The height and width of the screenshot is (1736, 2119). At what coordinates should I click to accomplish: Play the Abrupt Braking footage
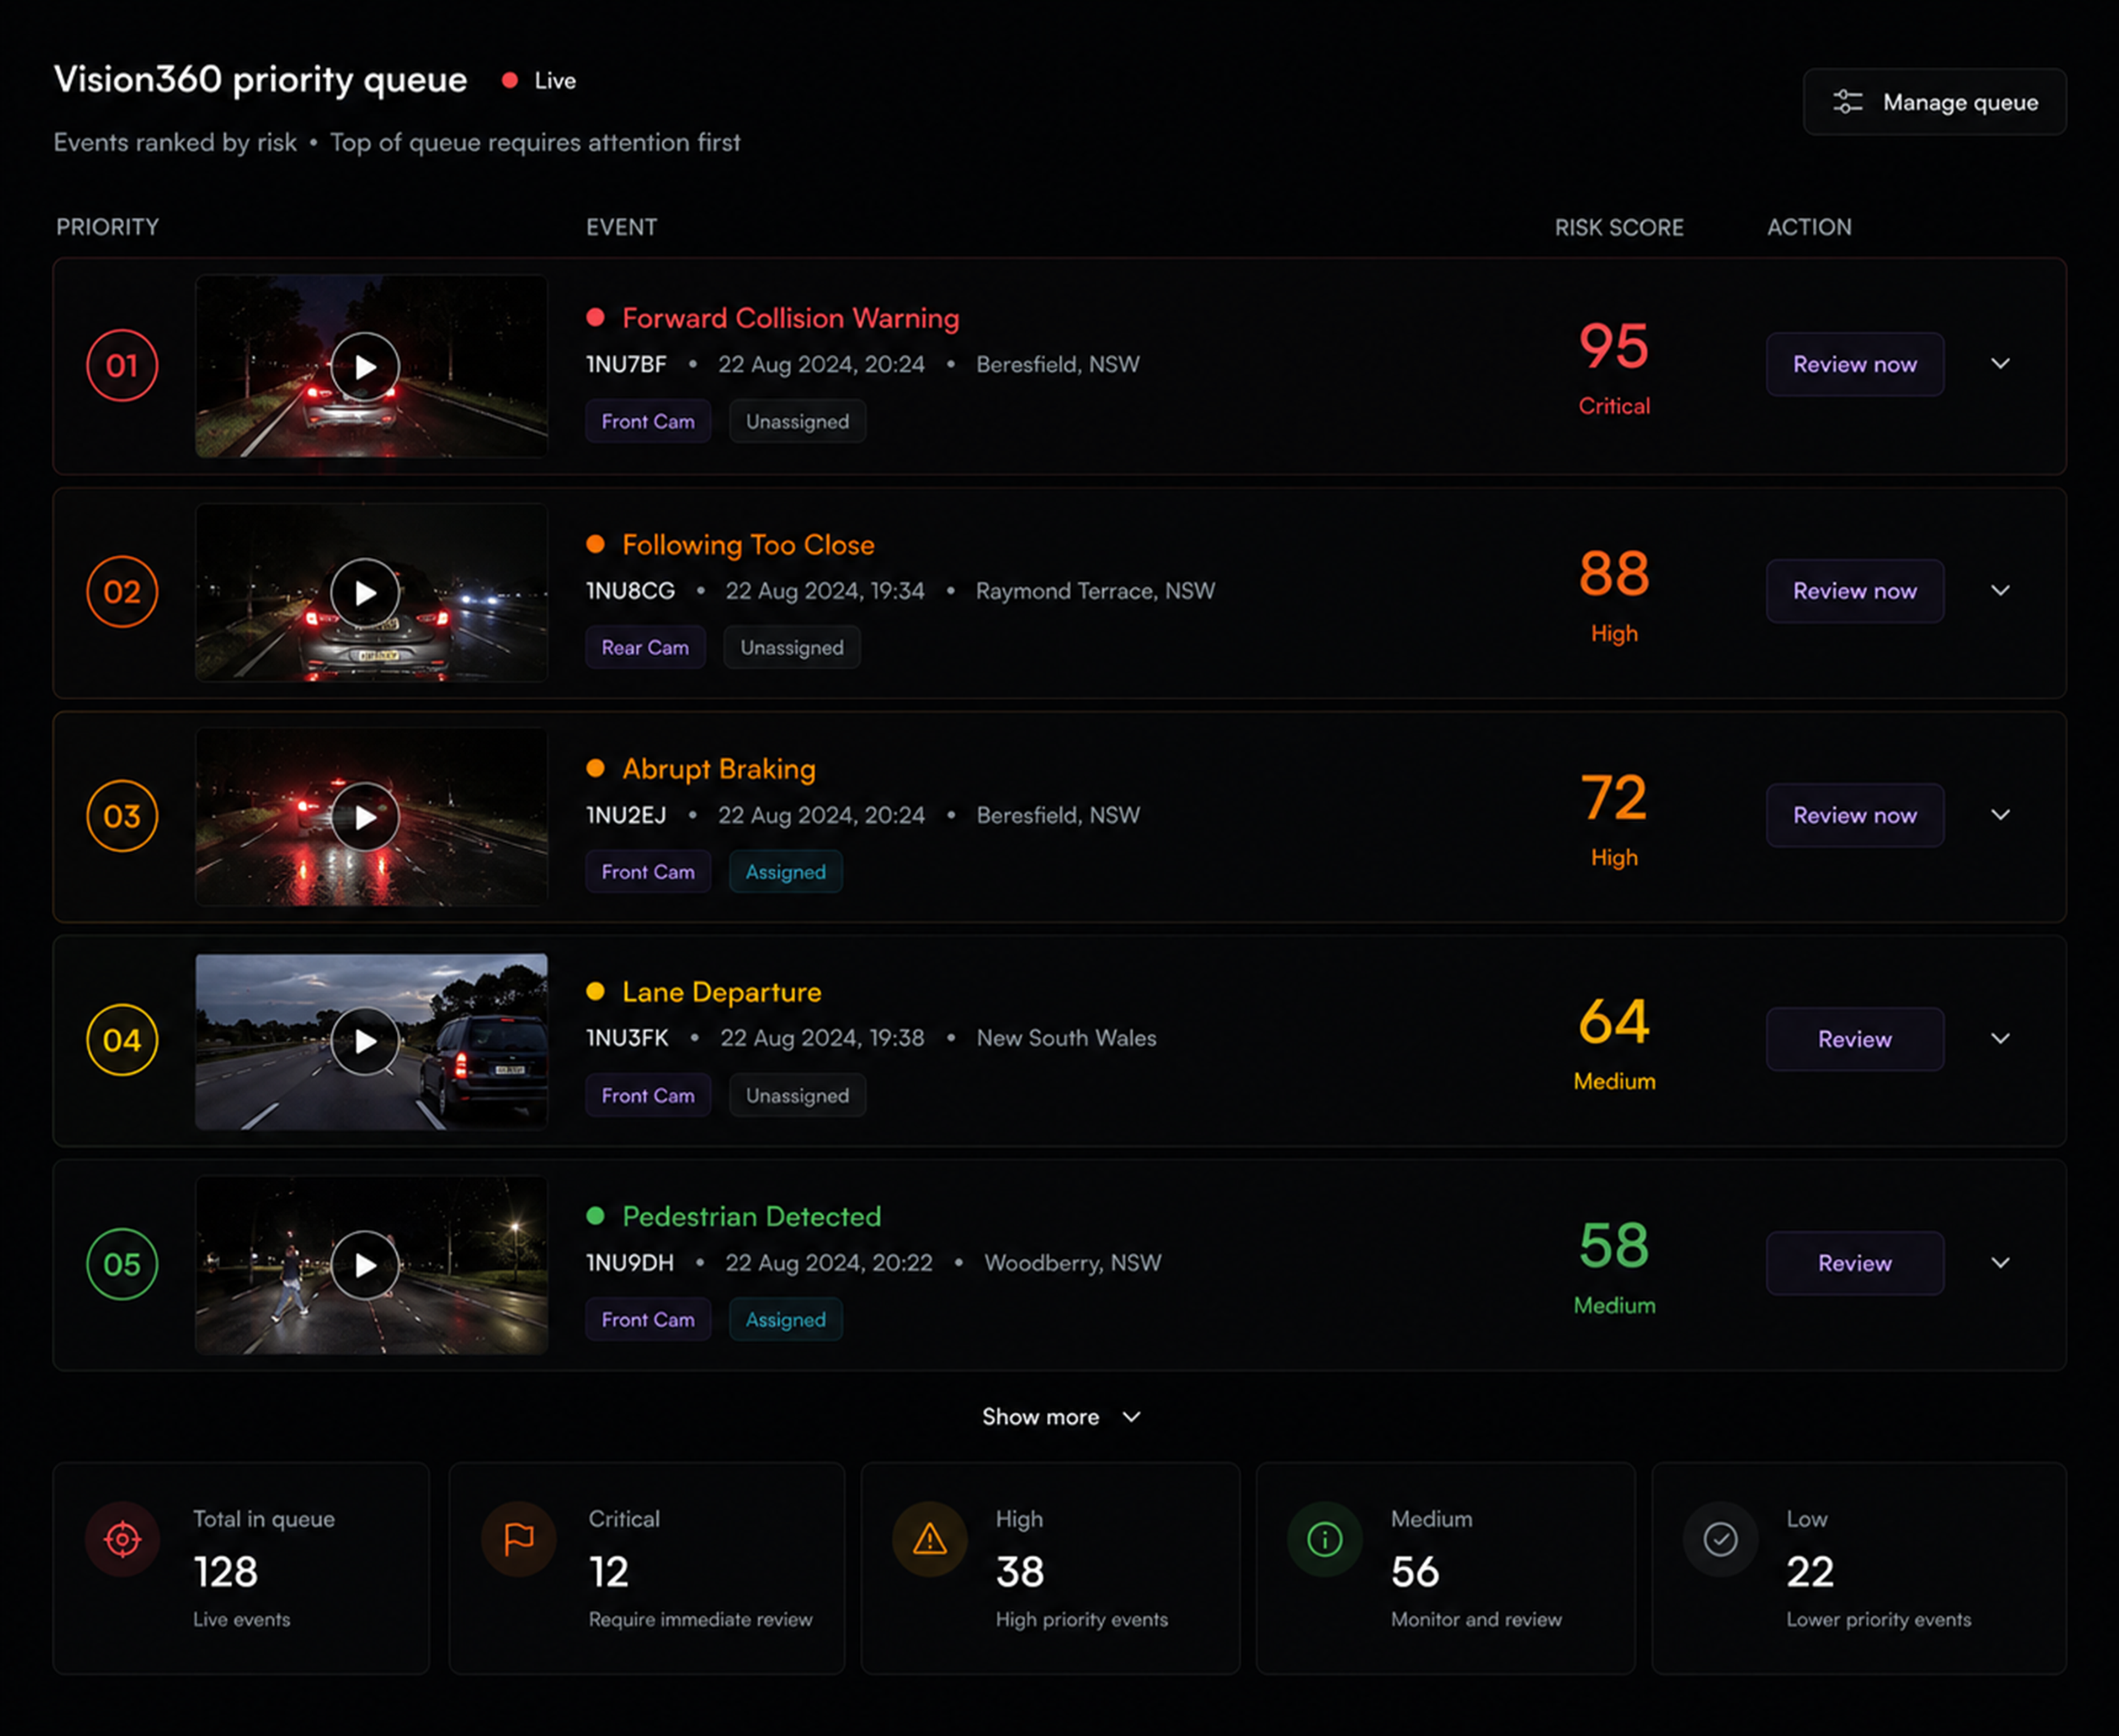(365, 817)
